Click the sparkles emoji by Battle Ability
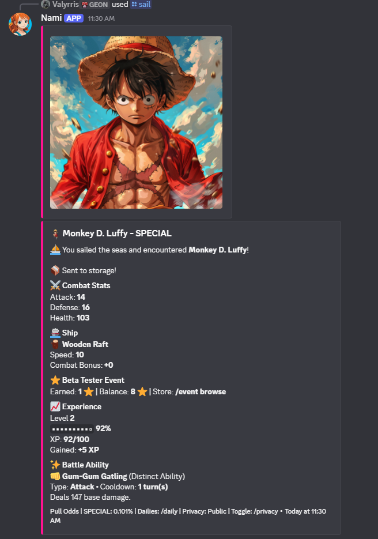 [55, 465]
